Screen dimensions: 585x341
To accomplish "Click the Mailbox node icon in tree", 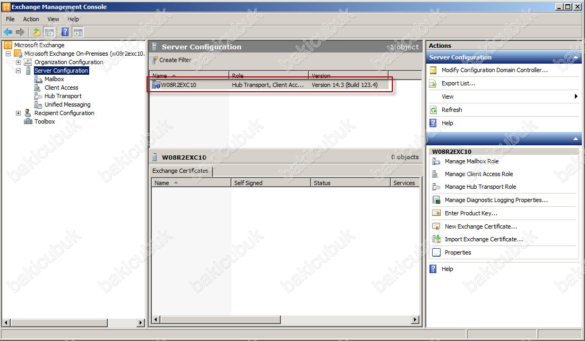I will click(38, 79).
